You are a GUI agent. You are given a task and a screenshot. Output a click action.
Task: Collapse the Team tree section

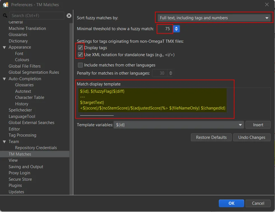point(4,142)
